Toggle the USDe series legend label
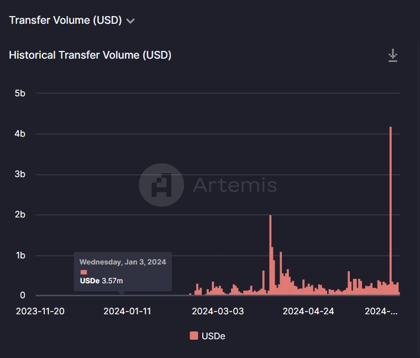 (x=214, y=335)
